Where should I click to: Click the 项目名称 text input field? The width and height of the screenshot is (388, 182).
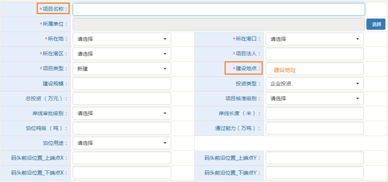point(219,9)
